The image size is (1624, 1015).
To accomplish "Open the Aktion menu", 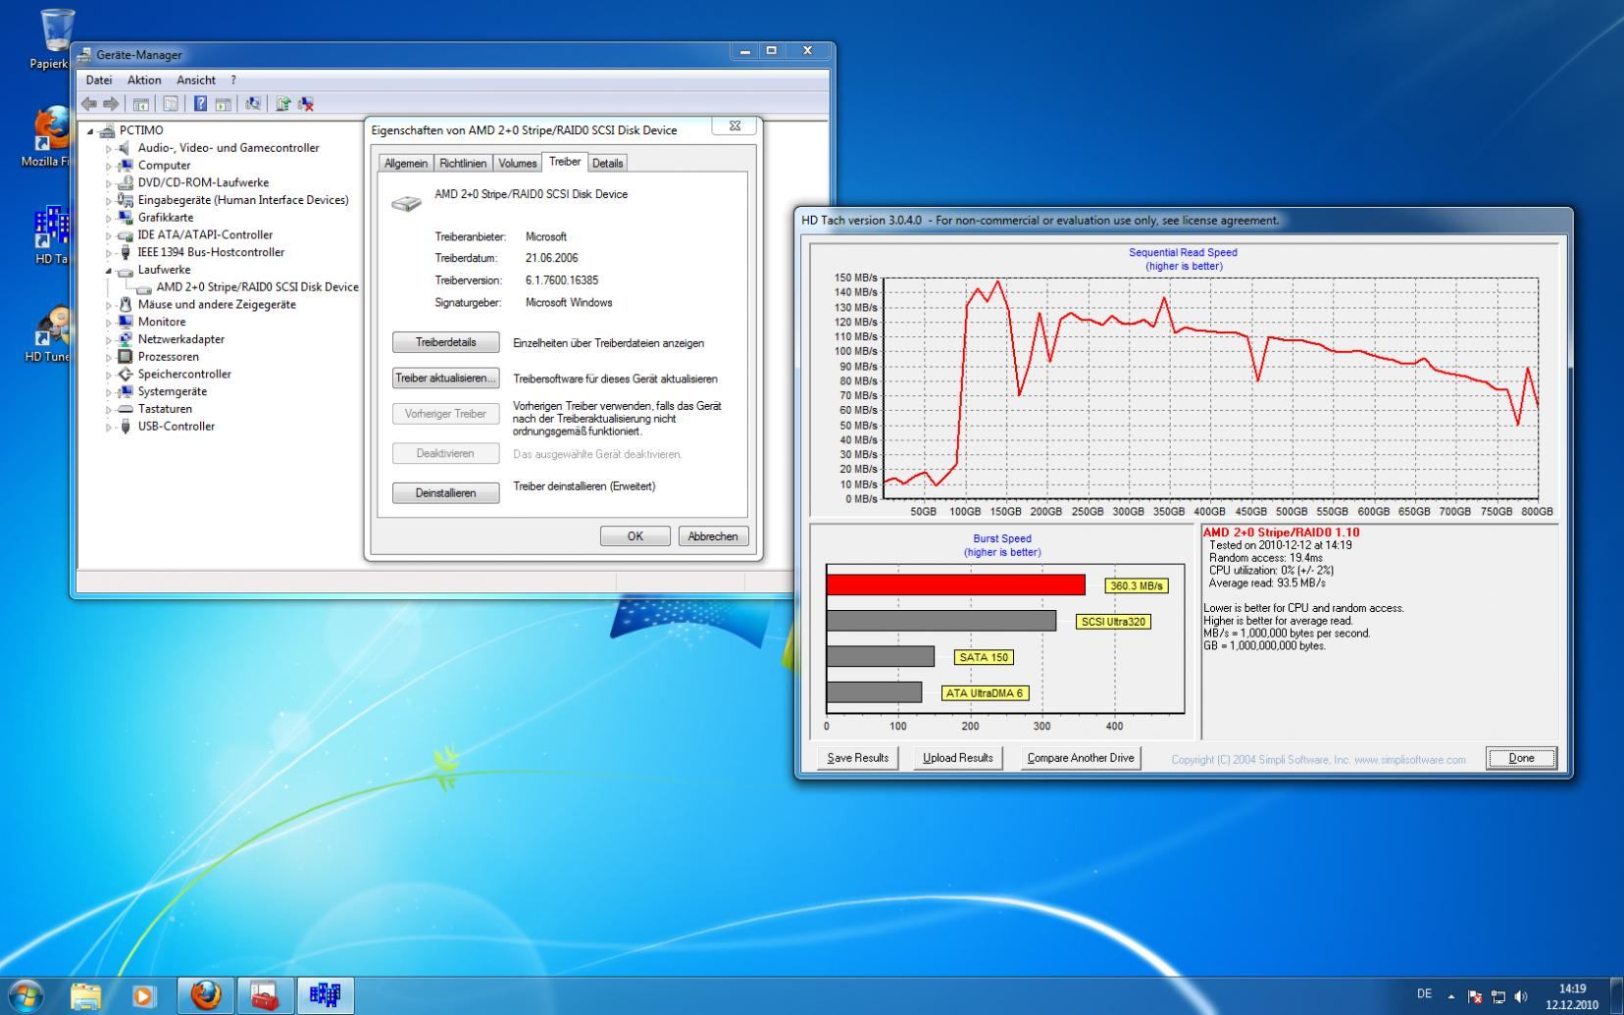I will tap(144, 80).
